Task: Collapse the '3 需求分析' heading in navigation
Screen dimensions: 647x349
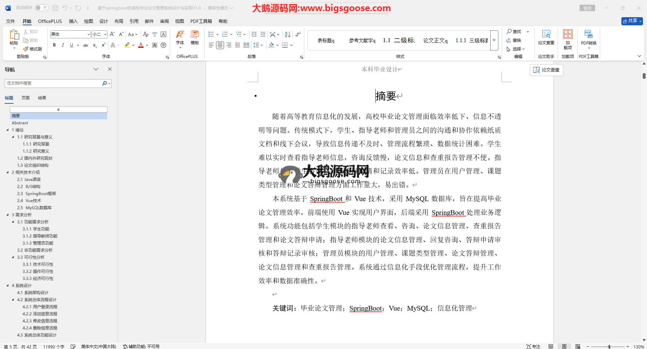Action: click(7, 215)
